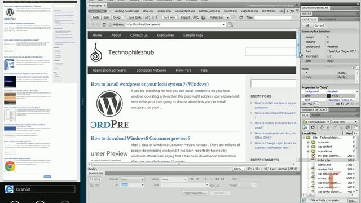Click the browser-bar home icon
This screenshot has width=361, height=203.
coord(110,24)
